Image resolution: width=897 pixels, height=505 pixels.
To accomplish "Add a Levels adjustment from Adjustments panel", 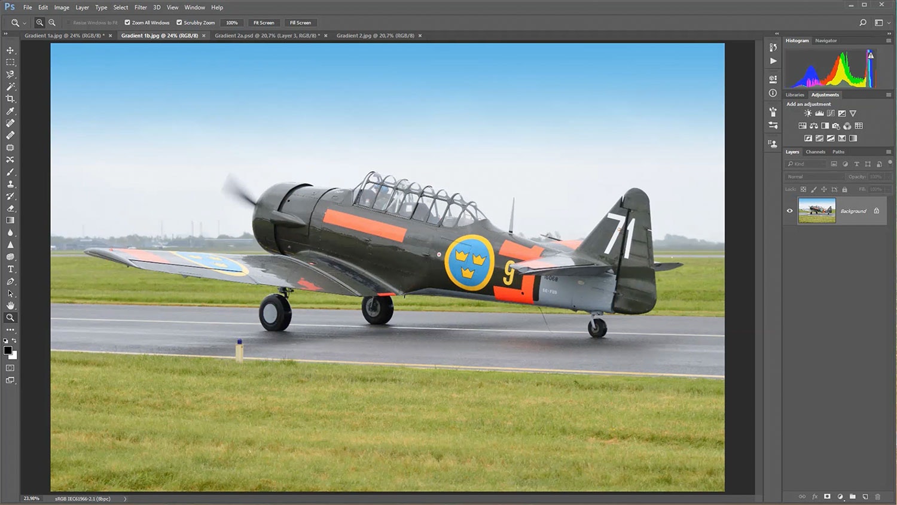I will point(819,112).
